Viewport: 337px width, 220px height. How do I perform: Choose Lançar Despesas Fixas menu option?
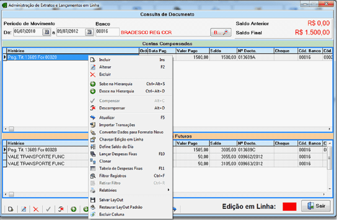[x=118, y=154]
